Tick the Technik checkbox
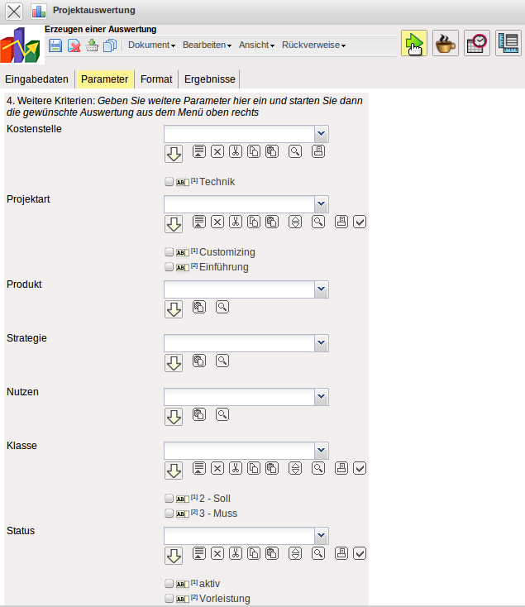The width and height of the screenshot is (525, 607). tap(169, 181)
